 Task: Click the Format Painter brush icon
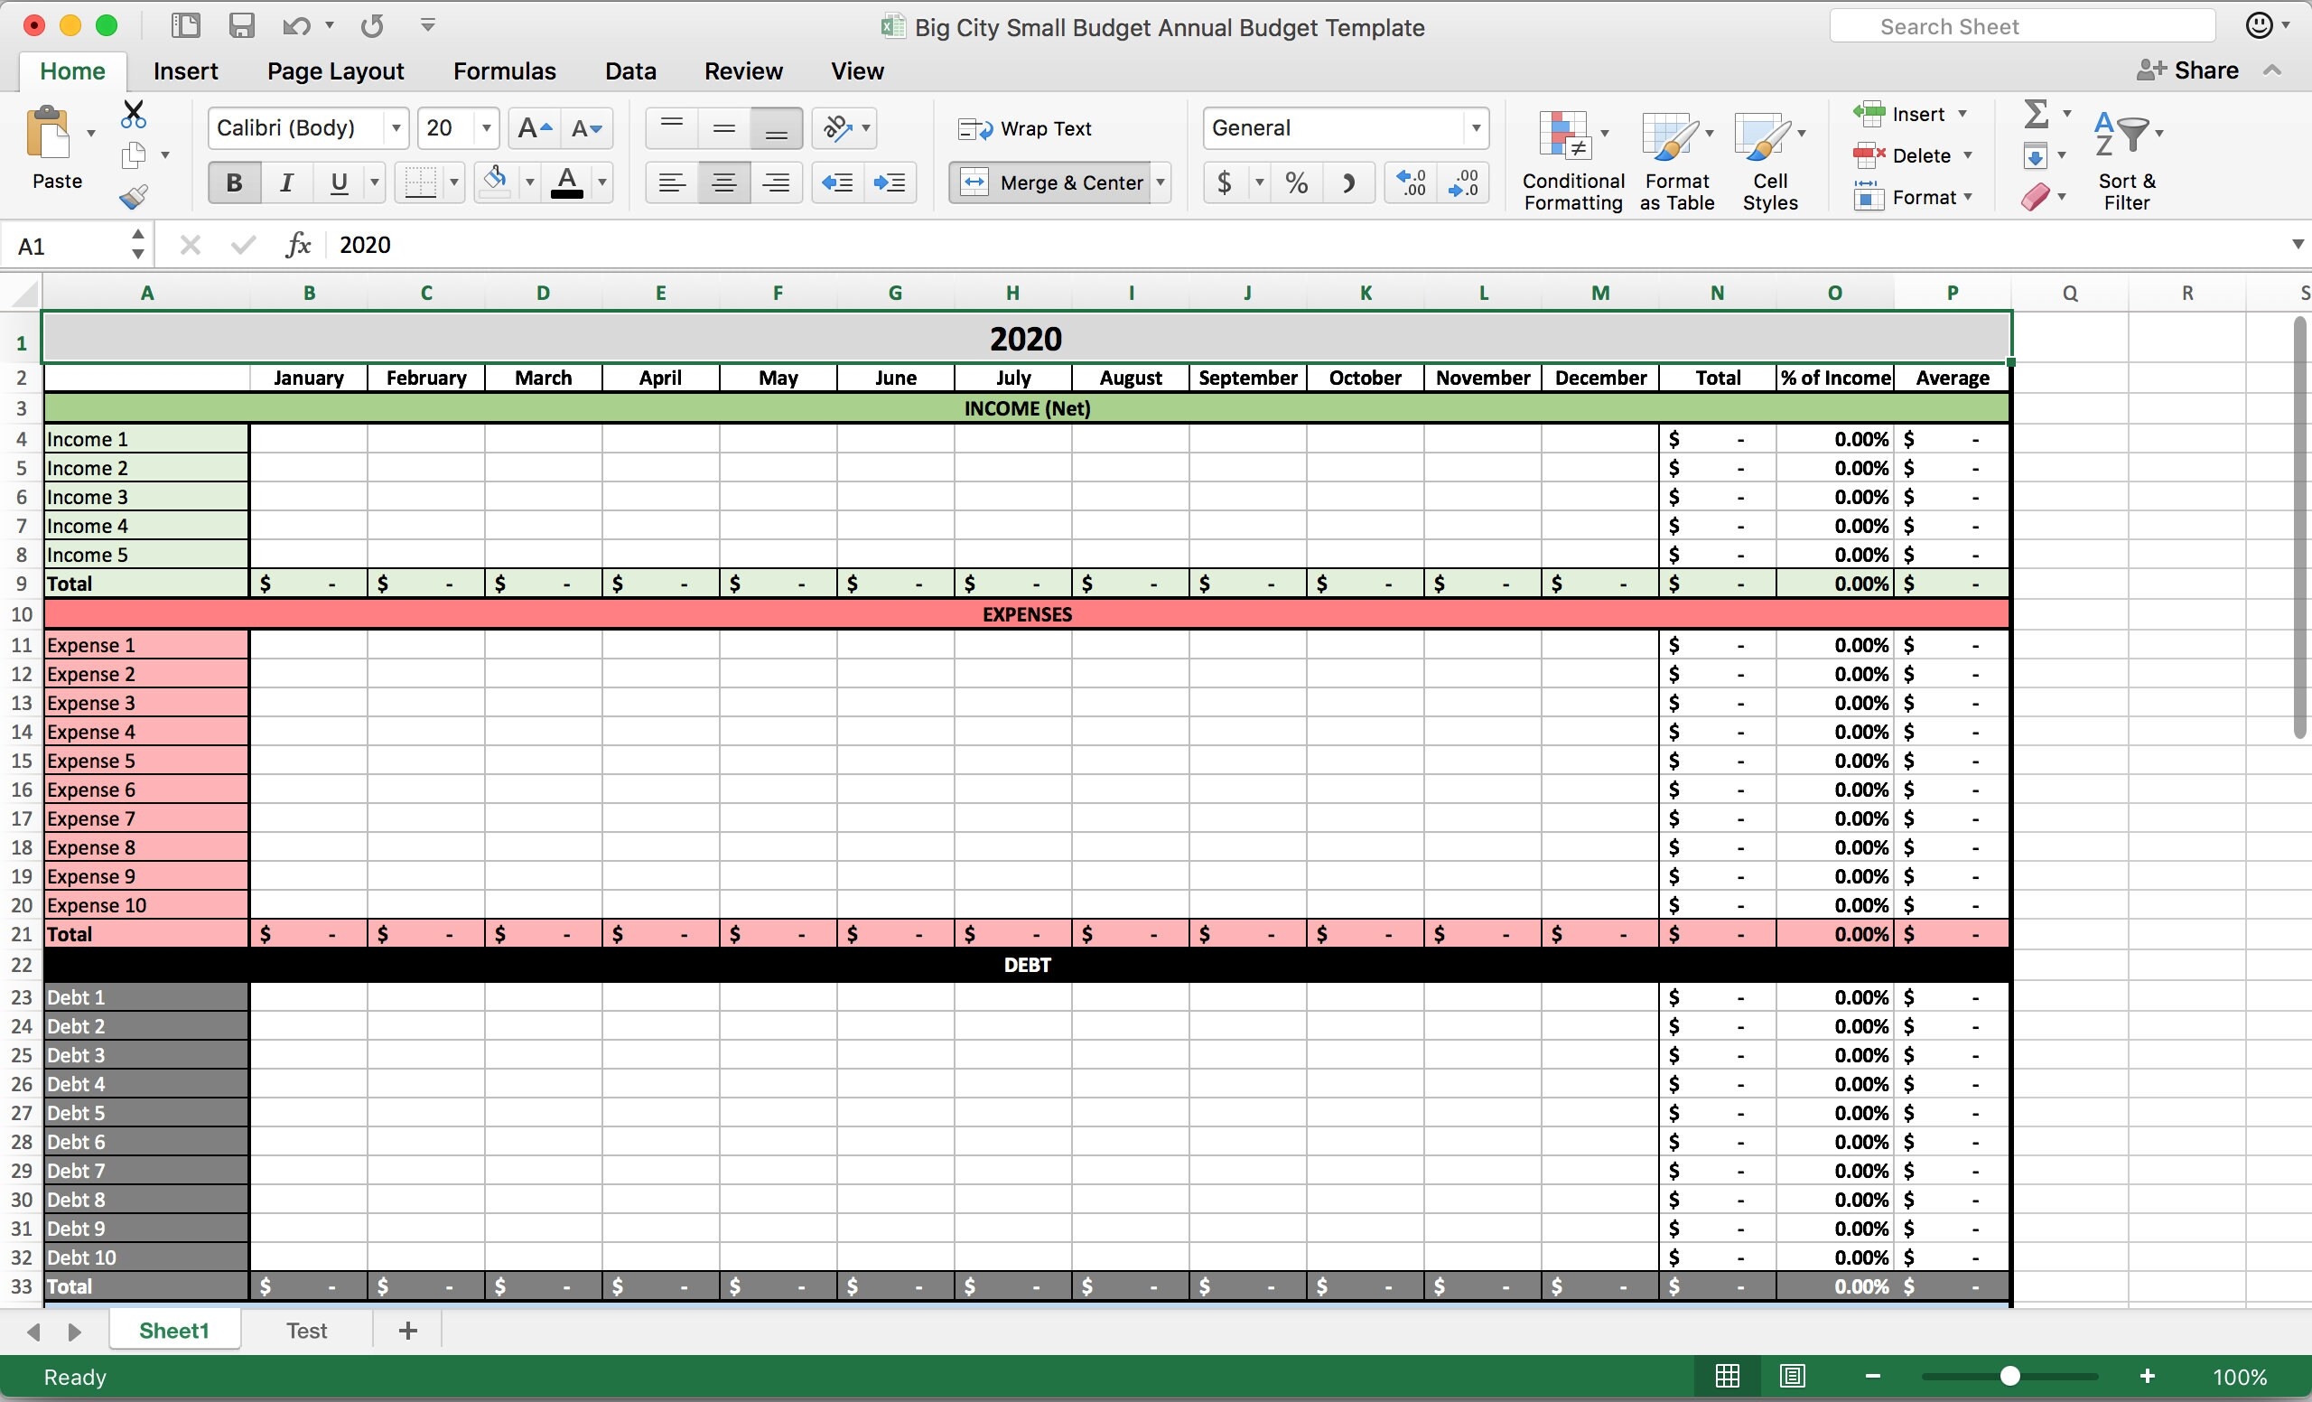click(134, 196)
